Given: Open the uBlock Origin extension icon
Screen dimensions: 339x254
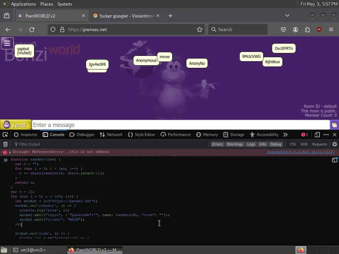Looking at the screenshot, I should click(x=319, y=29).
